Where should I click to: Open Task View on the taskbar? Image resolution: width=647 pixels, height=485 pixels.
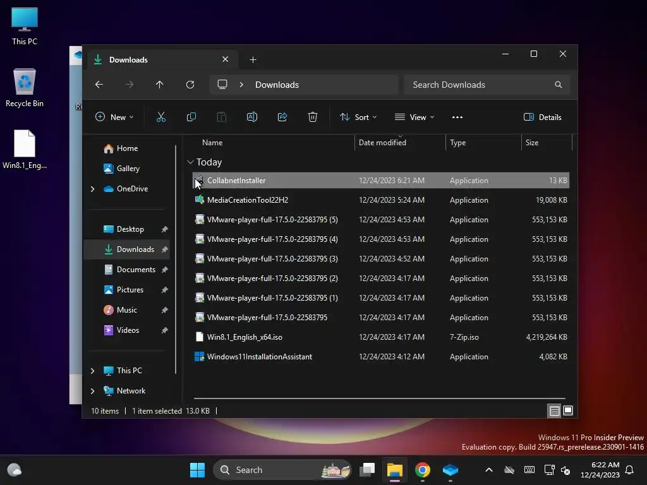pos(367,470)
